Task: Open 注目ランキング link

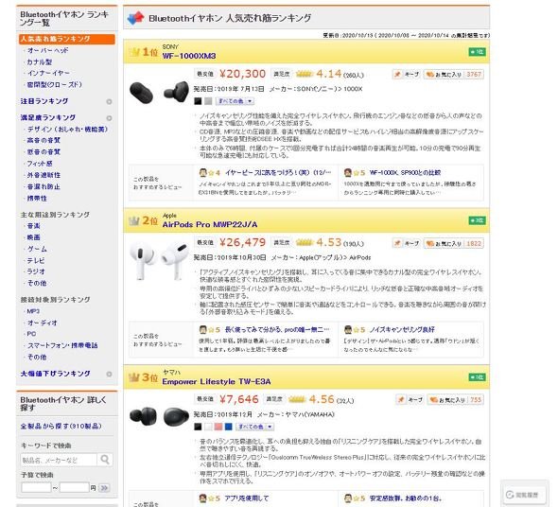Action: (44, 101)
